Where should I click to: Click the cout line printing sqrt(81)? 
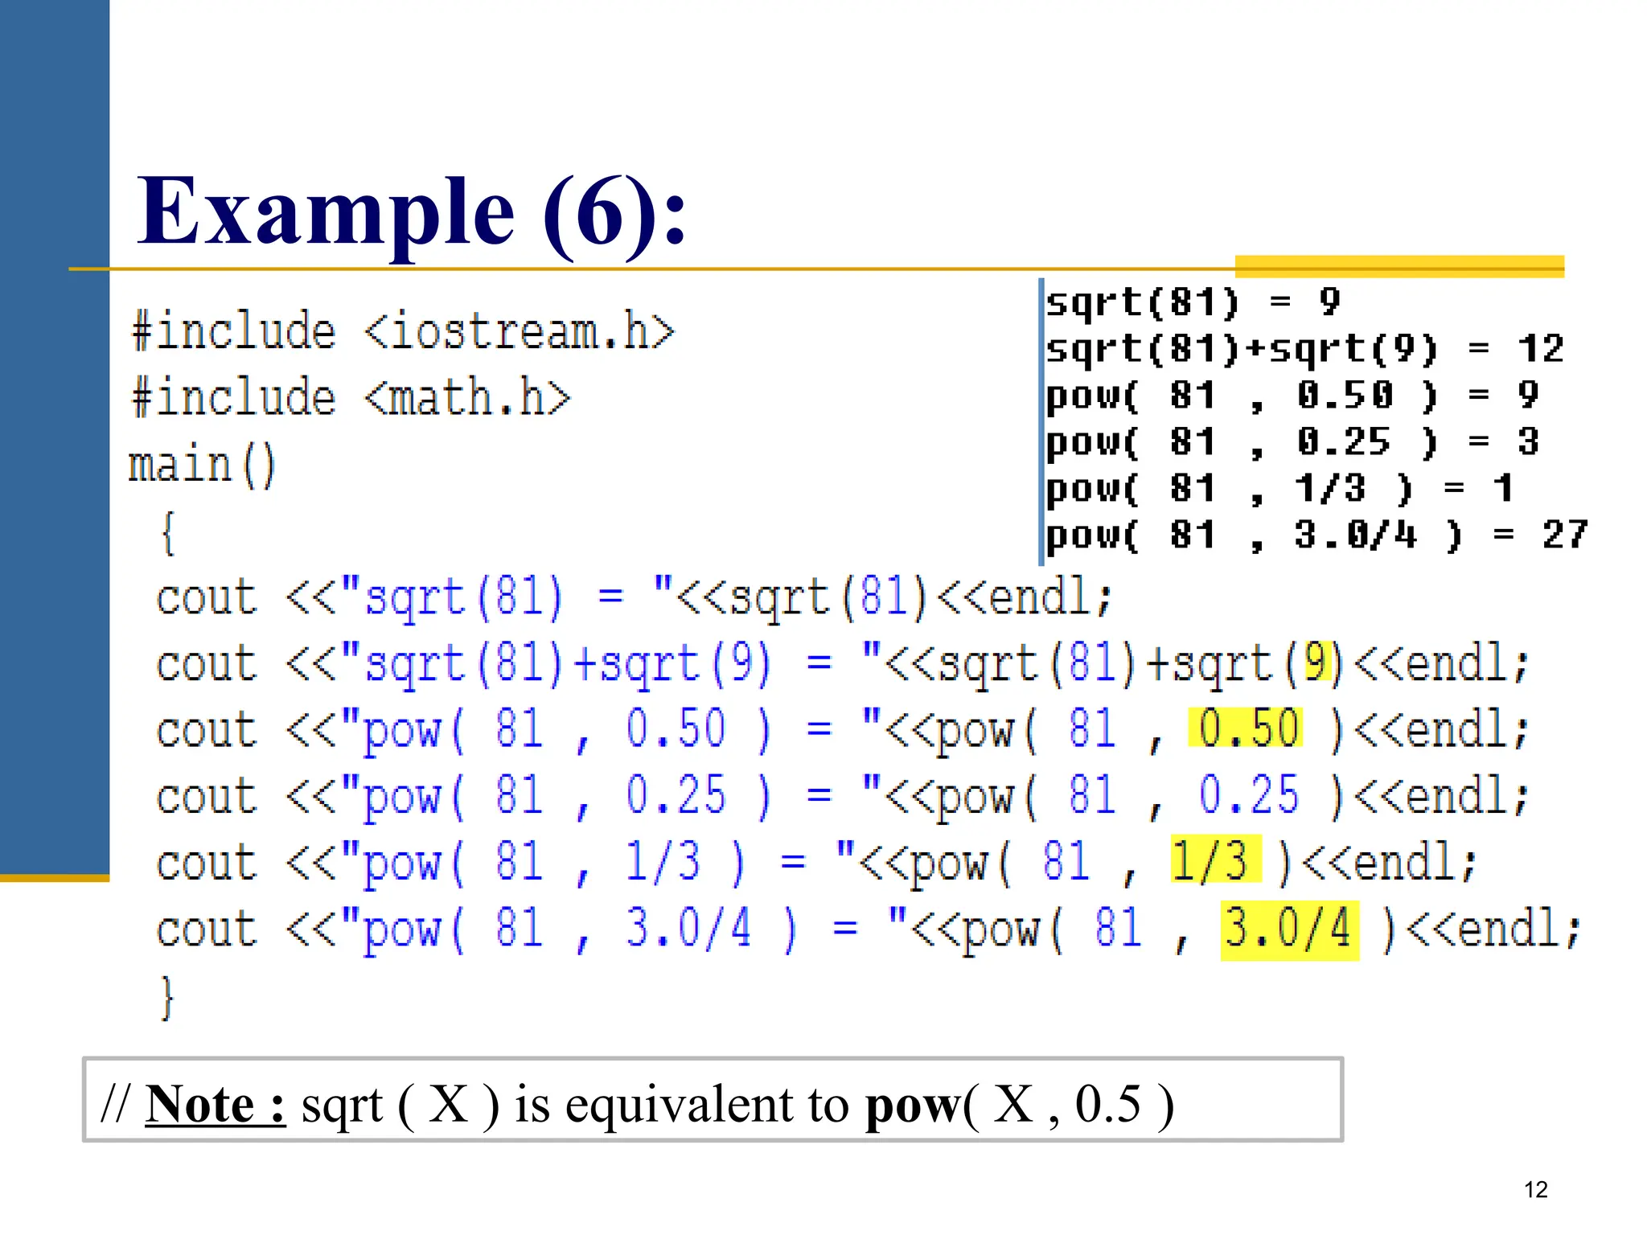tap(634, 598)
